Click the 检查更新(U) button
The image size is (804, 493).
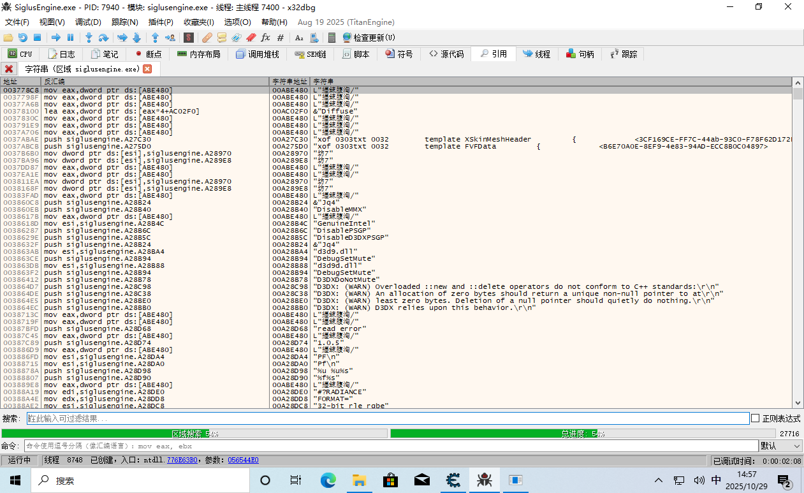pyautogui.click(x=369, y=38)
